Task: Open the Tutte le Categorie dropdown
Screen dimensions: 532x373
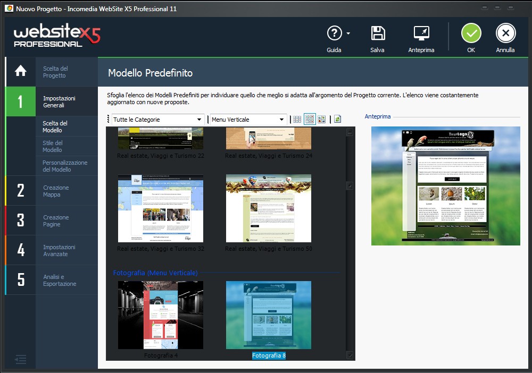Action: click(x=158, y=120)
